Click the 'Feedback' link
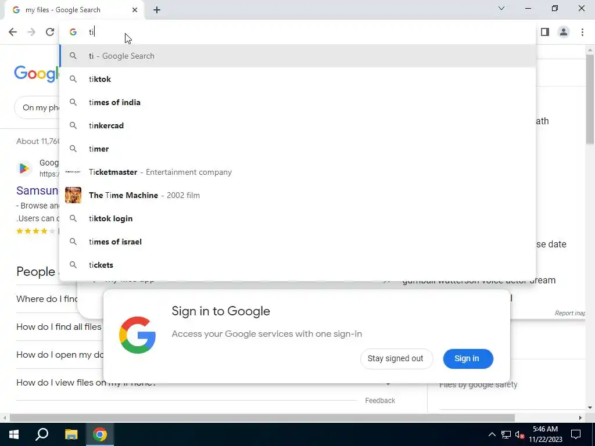Image resolution: width=595 pixels, height=446 pixels. pos(380,401)
